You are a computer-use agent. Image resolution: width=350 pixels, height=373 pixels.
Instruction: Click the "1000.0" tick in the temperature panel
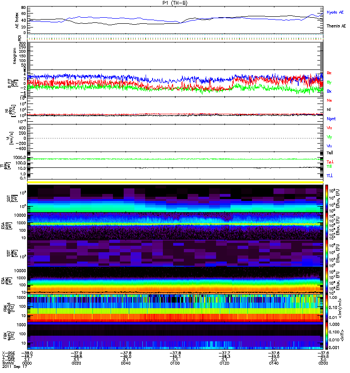tap(20, 158)
